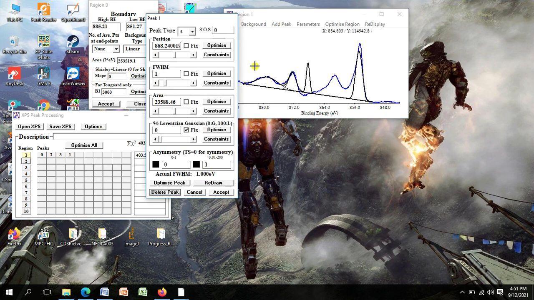Open the Firefox desktop shortcut

coord(15,237)
